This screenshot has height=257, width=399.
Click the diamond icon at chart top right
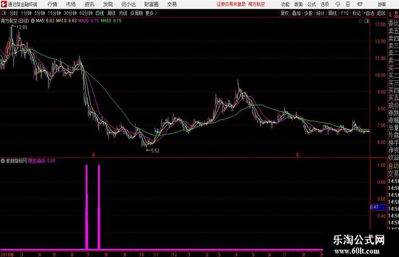pos(360,21)
